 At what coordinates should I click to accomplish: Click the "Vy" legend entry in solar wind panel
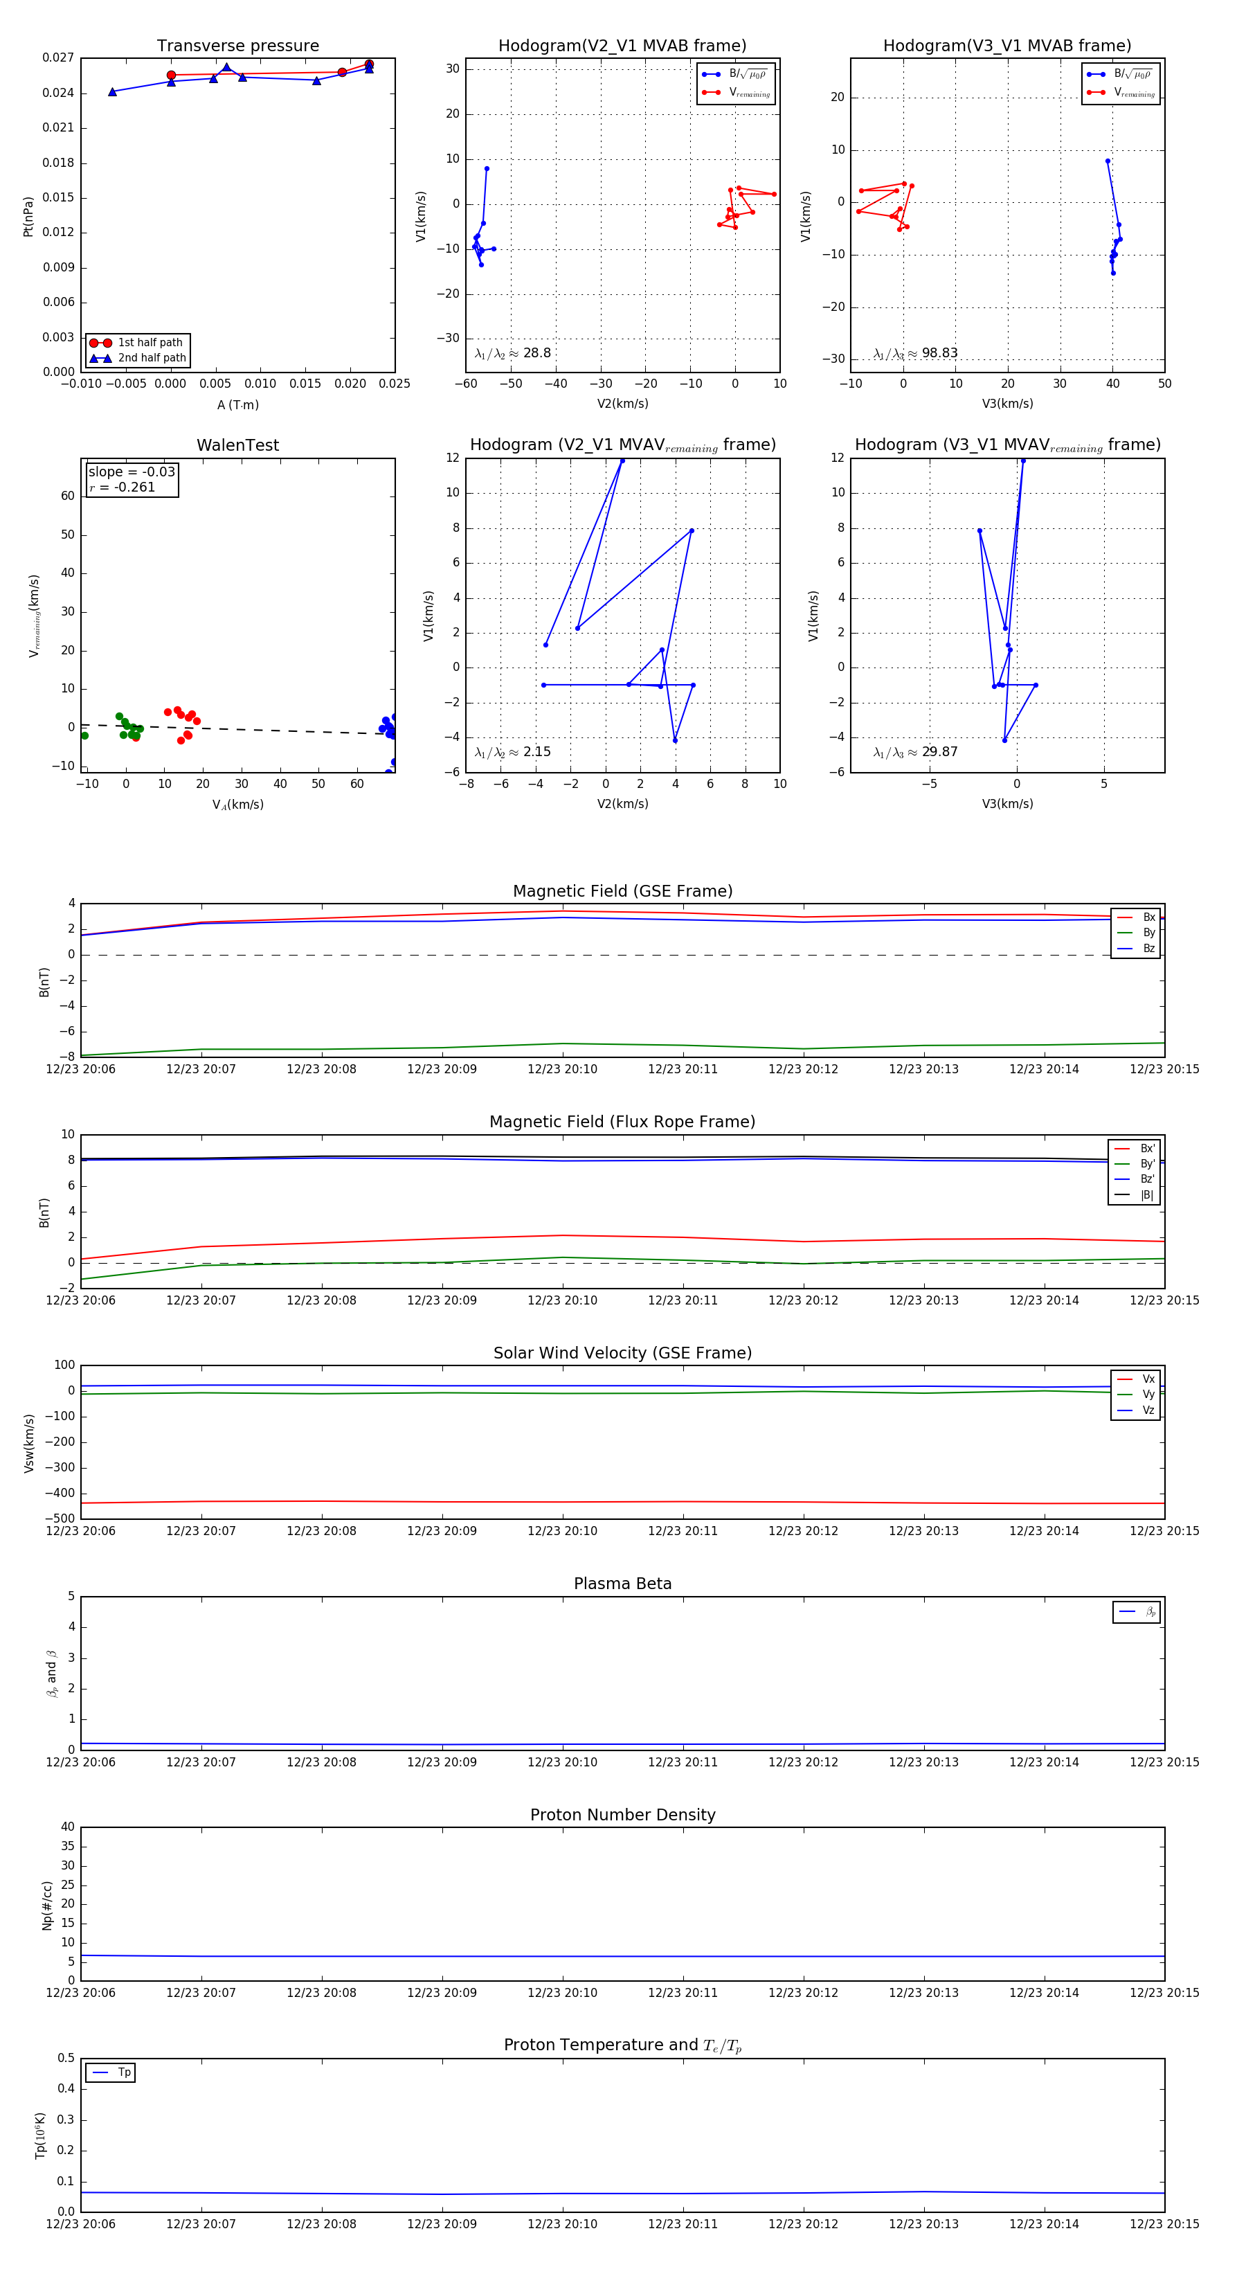tap(1136, 1395)
